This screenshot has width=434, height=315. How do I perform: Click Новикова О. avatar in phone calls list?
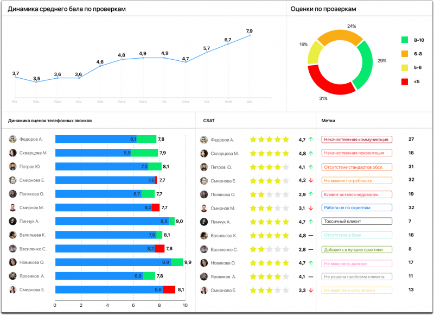coord(12,262)
